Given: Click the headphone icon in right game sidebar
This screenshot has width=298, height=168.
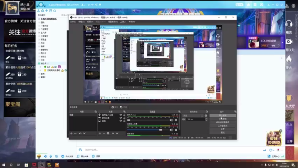Looking at the screenshot, I should tap(289, 24).
